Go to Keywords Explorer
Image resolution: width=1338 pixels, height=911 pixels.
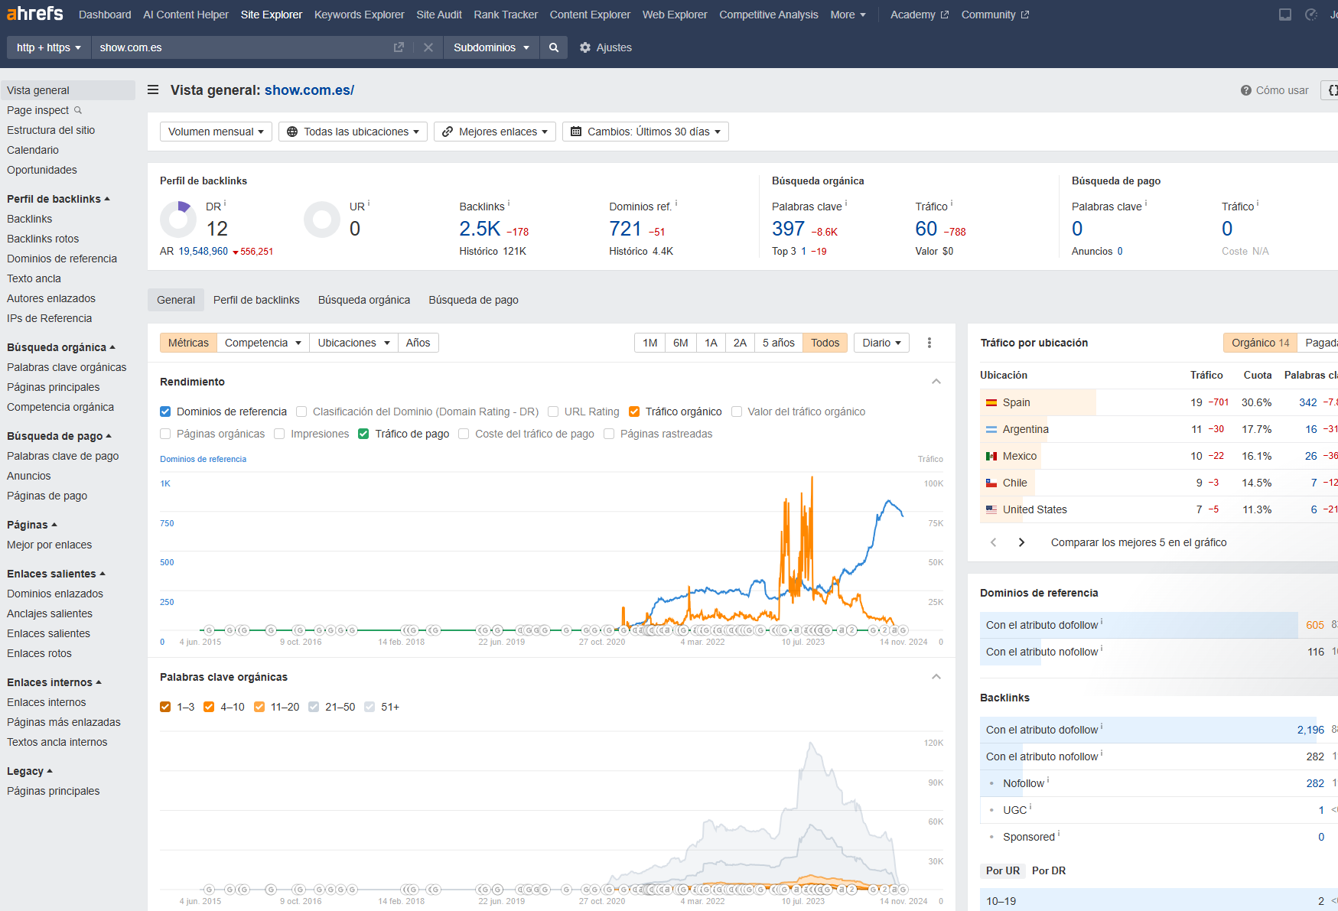(359, 15)
